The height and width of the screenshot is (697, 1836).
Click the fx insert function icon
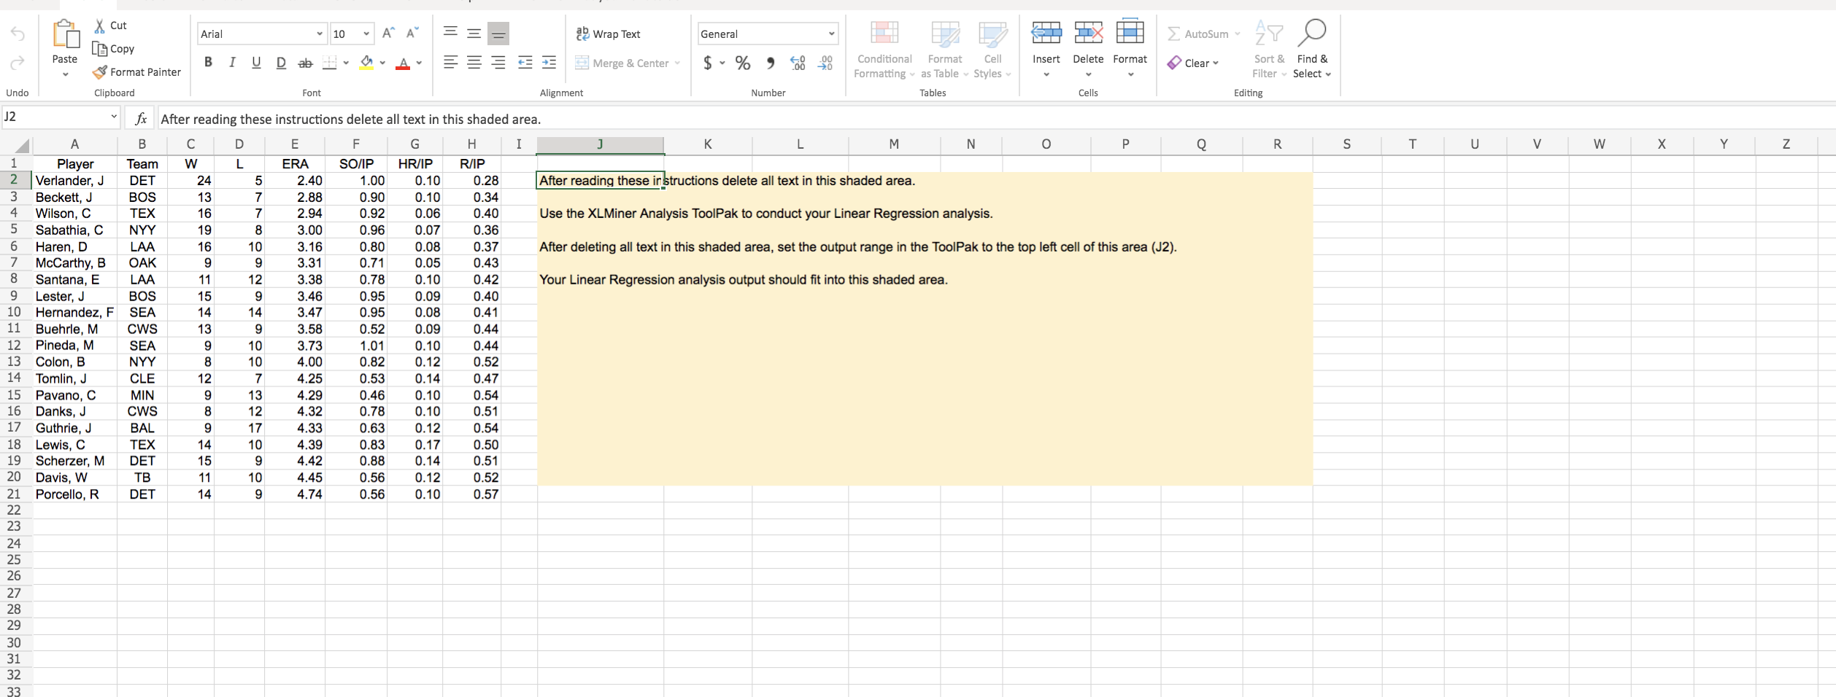click(x=141, y=118)
